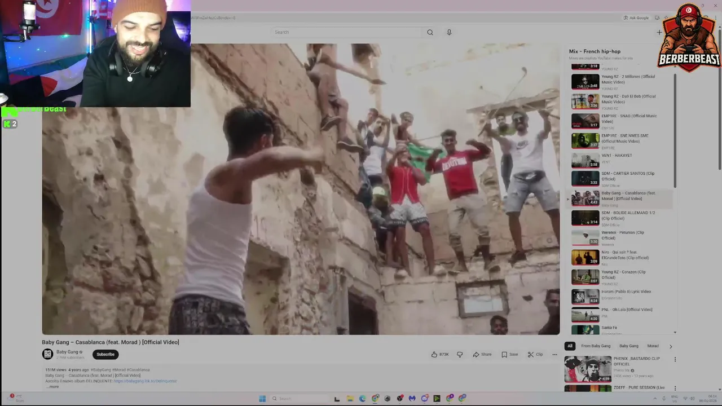Play Werenoi - Pétunias from mix

coord(620,237)
